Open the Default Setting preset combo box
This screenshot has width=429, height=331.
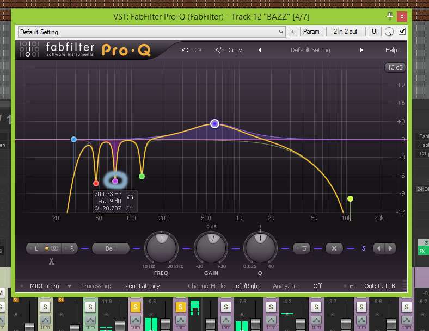click(152, 32)
